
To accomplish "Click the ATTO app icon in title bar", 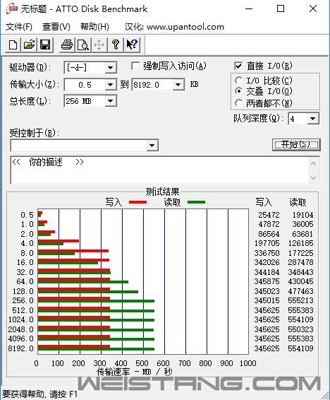I will (12, 8).
